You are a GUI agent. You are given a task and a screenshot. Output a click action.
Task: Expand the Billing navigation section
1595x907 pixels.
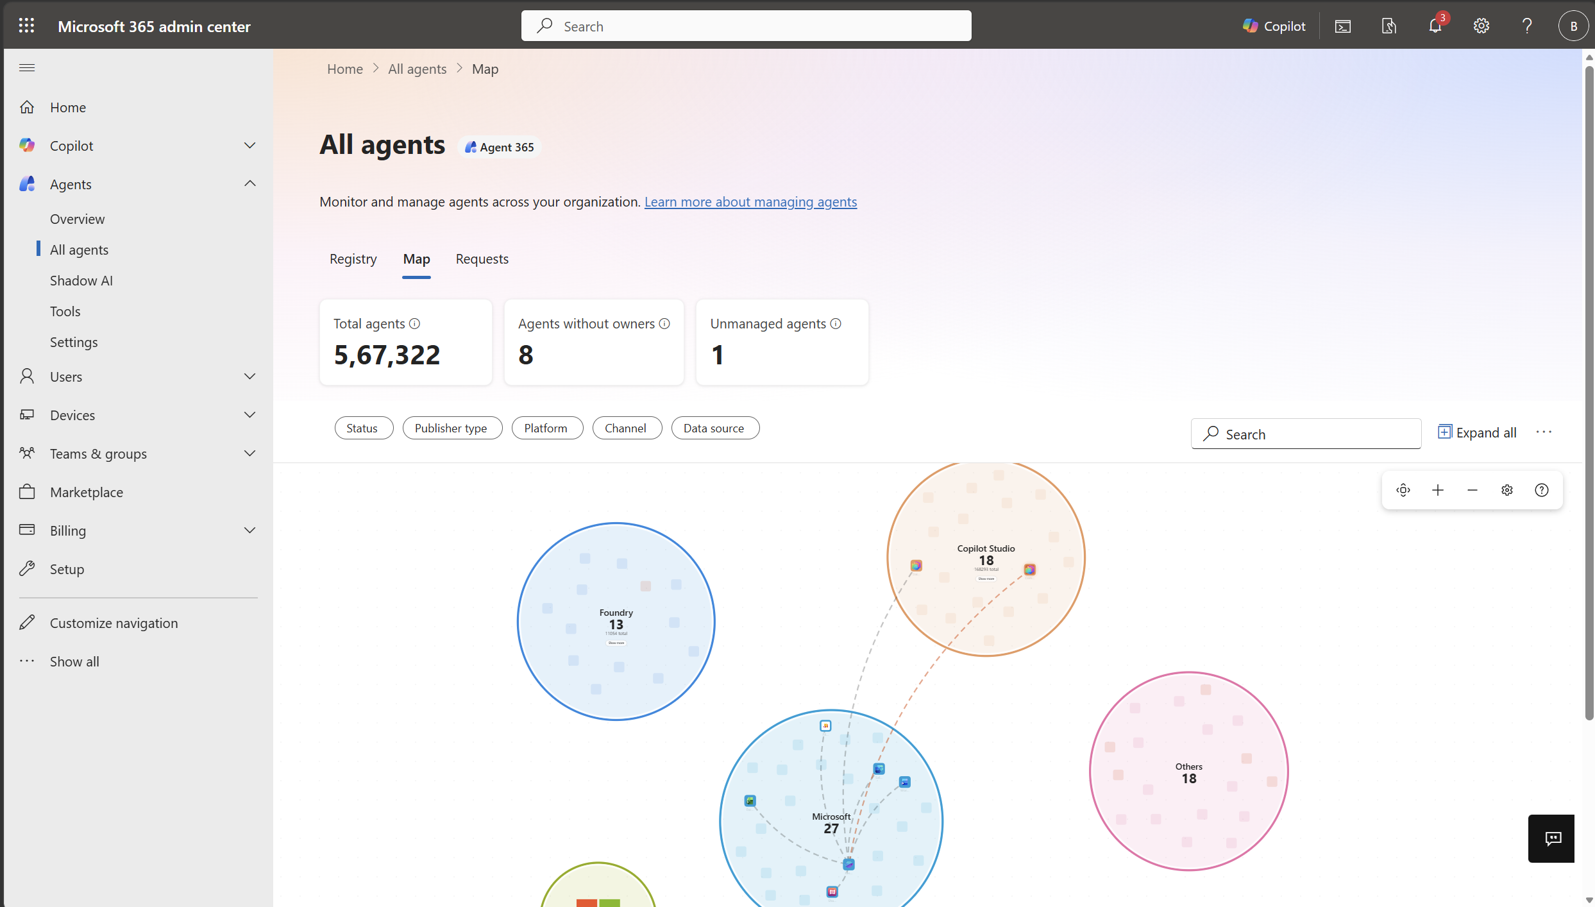click(x=250, y=530)
